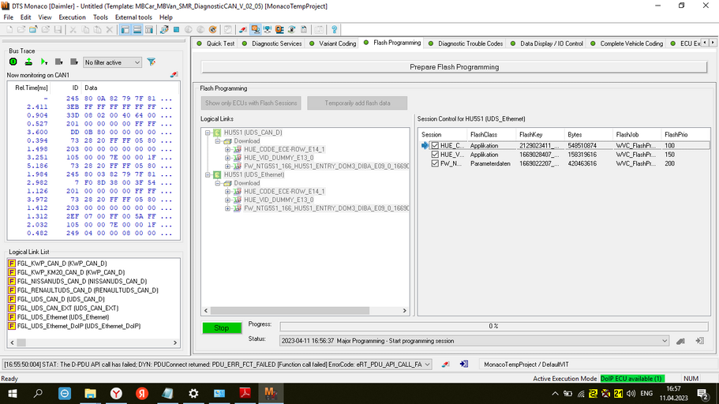Open the File menu
The width and height of the screenshot is (719, 404).
(8, 17)
